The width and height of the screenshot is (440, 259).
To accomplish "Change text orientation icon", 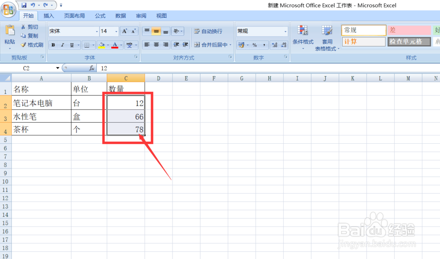I will click(176, 31).
